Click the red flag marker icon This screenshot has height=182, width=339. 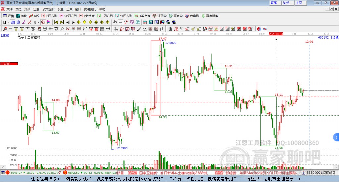(49, 22)
